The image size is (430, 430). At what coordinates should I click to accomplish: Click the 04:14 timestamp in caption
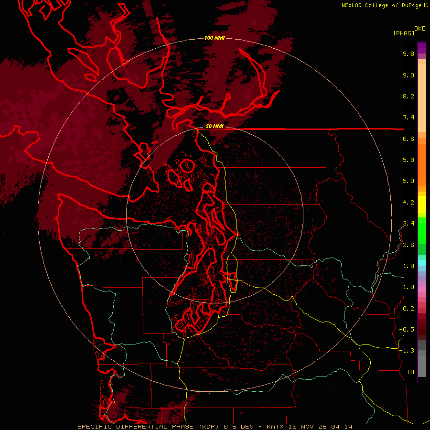click(x=342, y=427)
